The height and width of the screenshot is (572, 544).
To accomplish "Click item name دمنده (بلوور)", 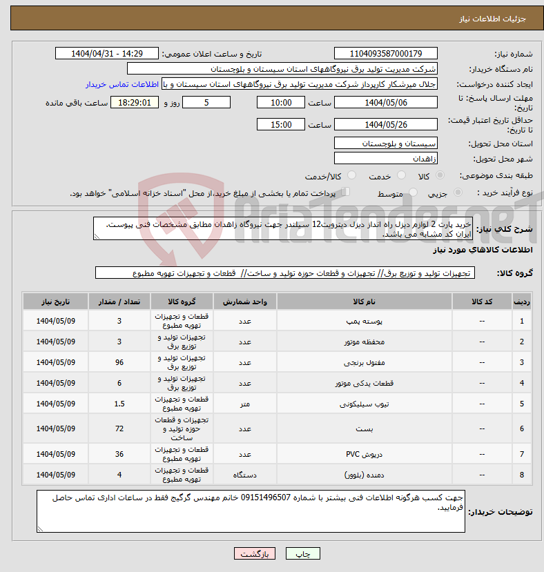I will (x=364, y=475).
